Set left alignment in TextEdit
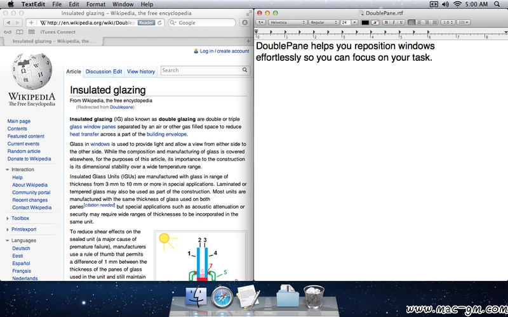 coord(411,22)
